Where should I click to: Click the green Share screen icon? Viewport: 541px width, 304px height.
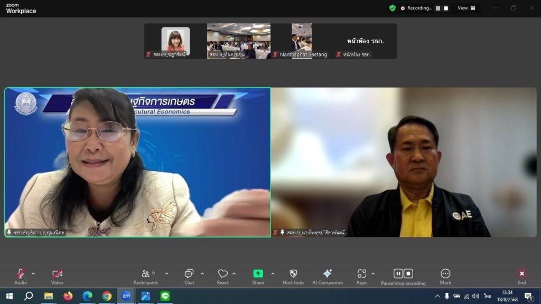258,273
